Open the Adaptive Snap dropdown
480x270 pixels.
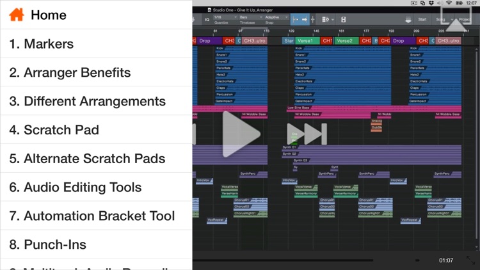276,17
